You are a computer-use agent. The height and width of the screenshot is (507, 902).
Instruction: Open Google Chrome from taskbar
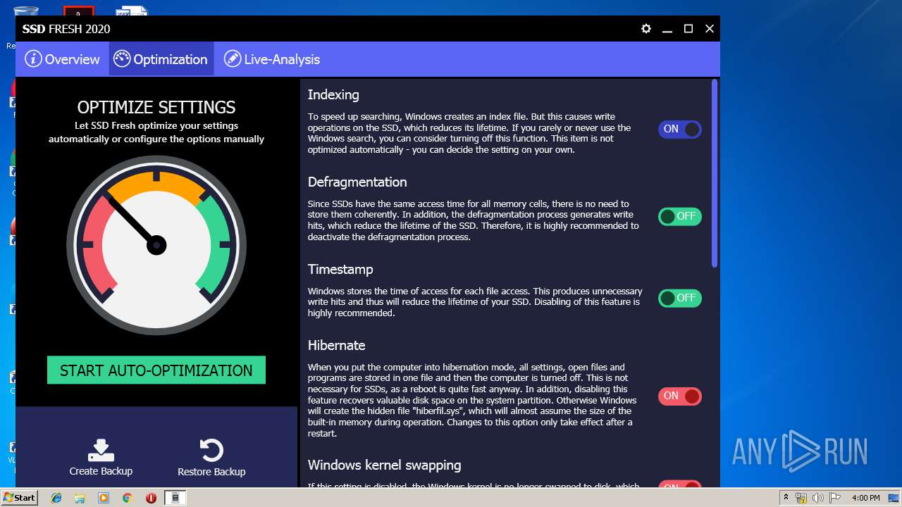coord(127,498)
